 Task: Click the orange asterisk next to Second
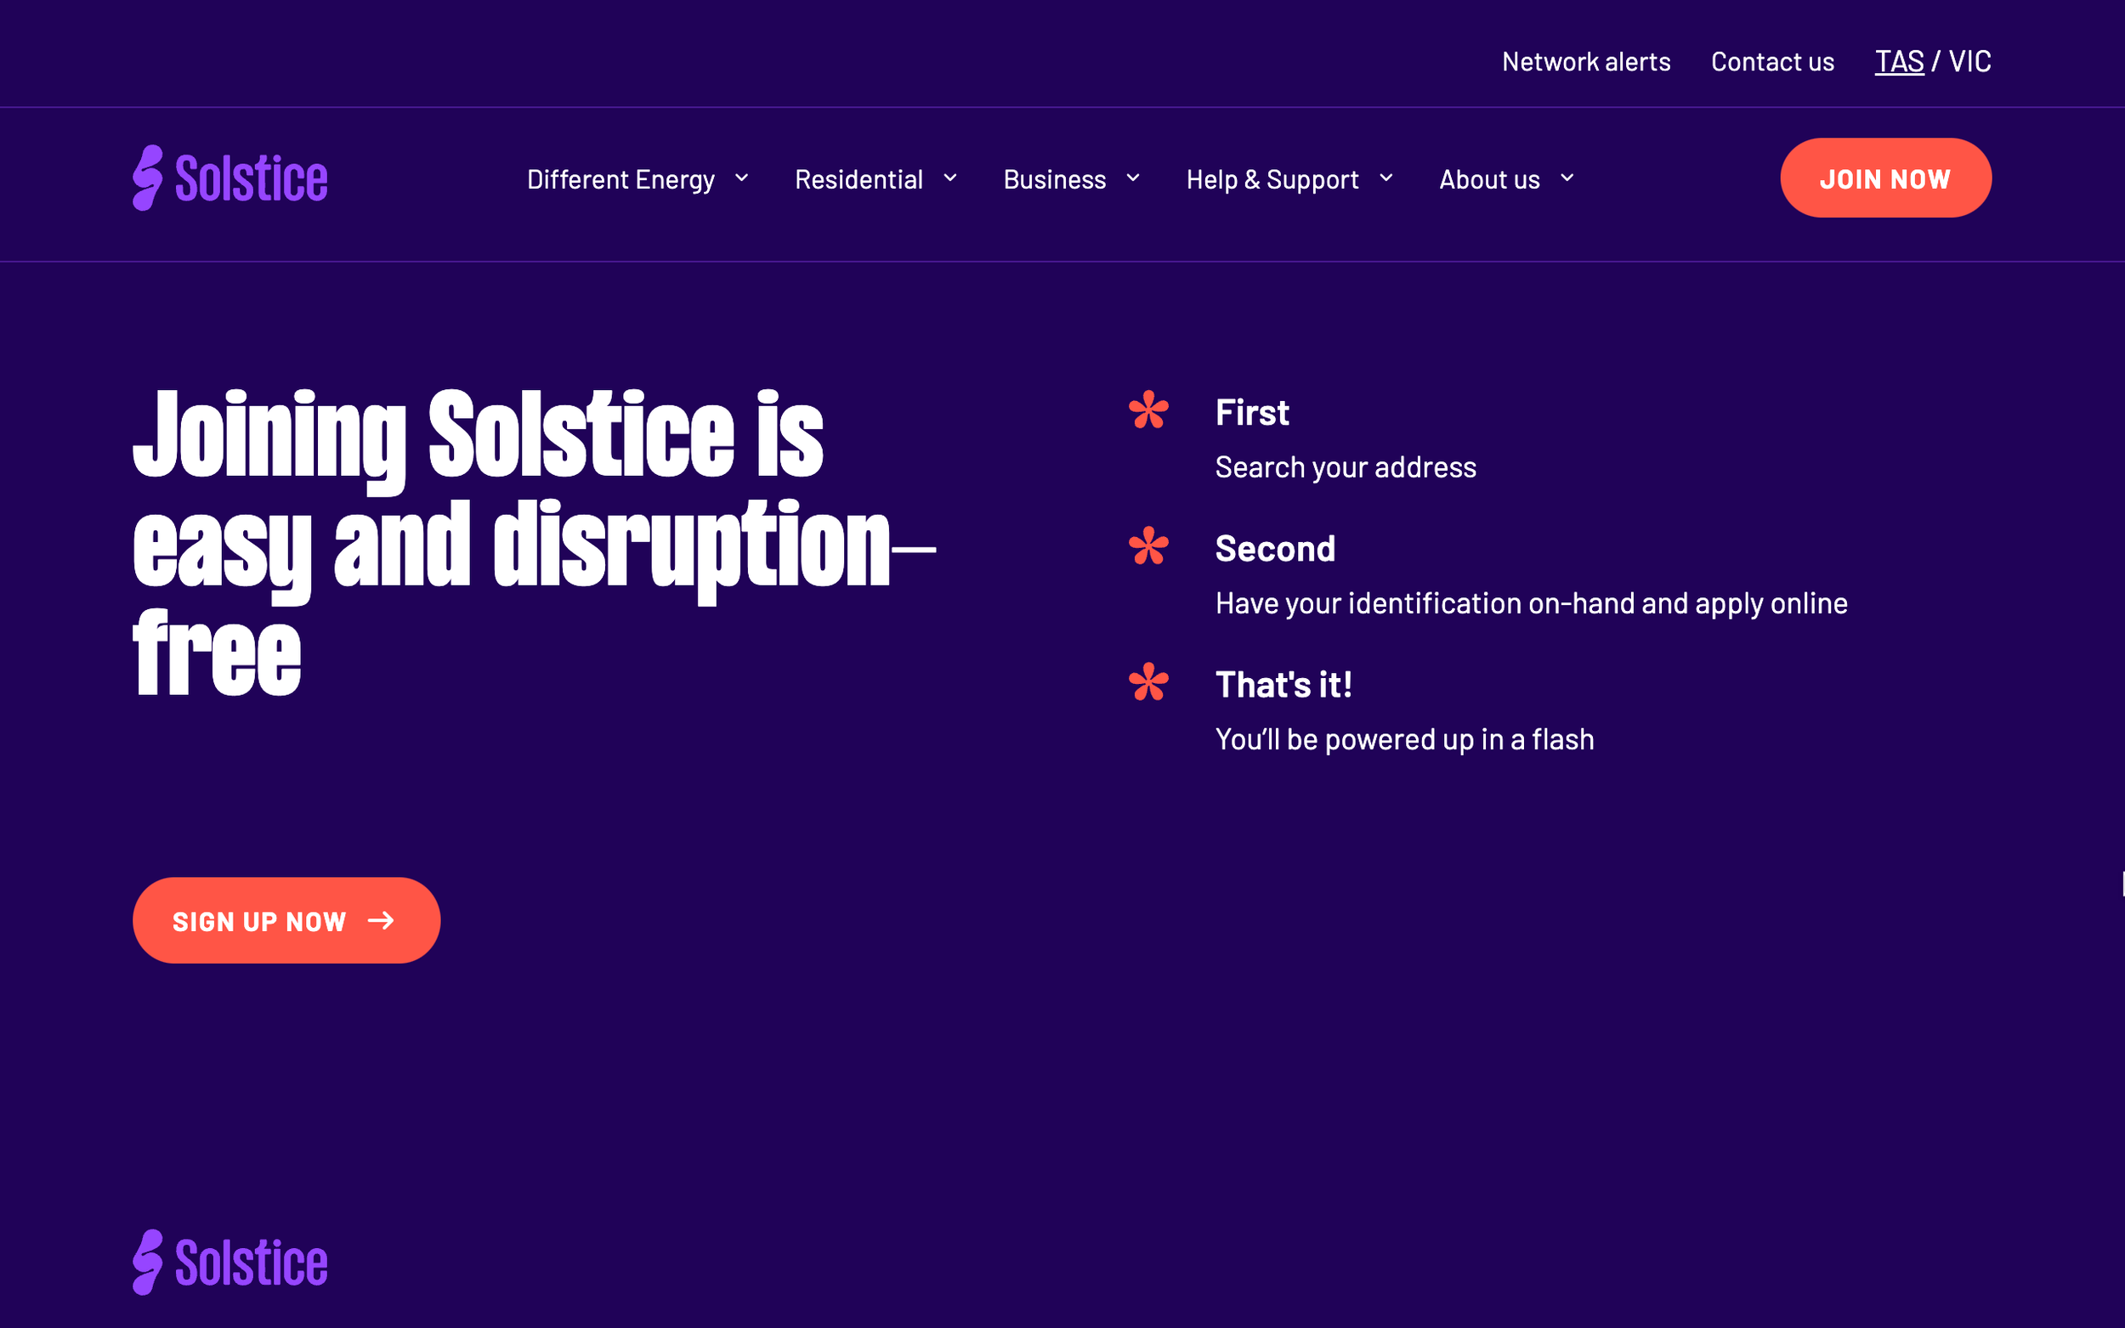[1149, 547]
